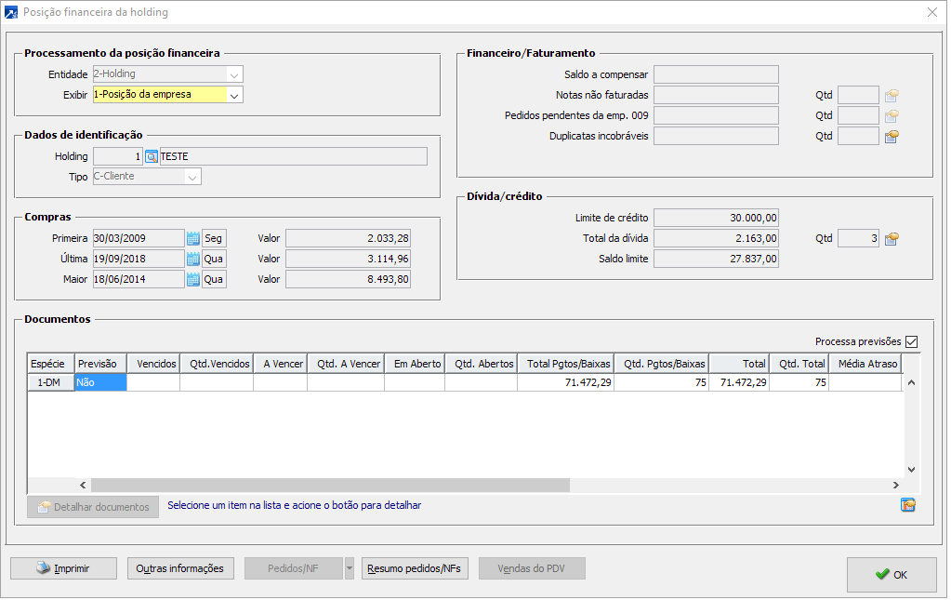Click the Outras informações button
The image size is (951, 600).
pos(180,568)
